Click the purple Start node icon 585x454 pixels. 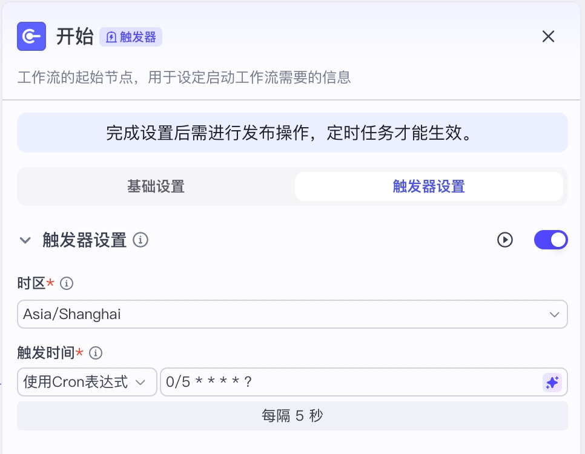click(31, 36)
